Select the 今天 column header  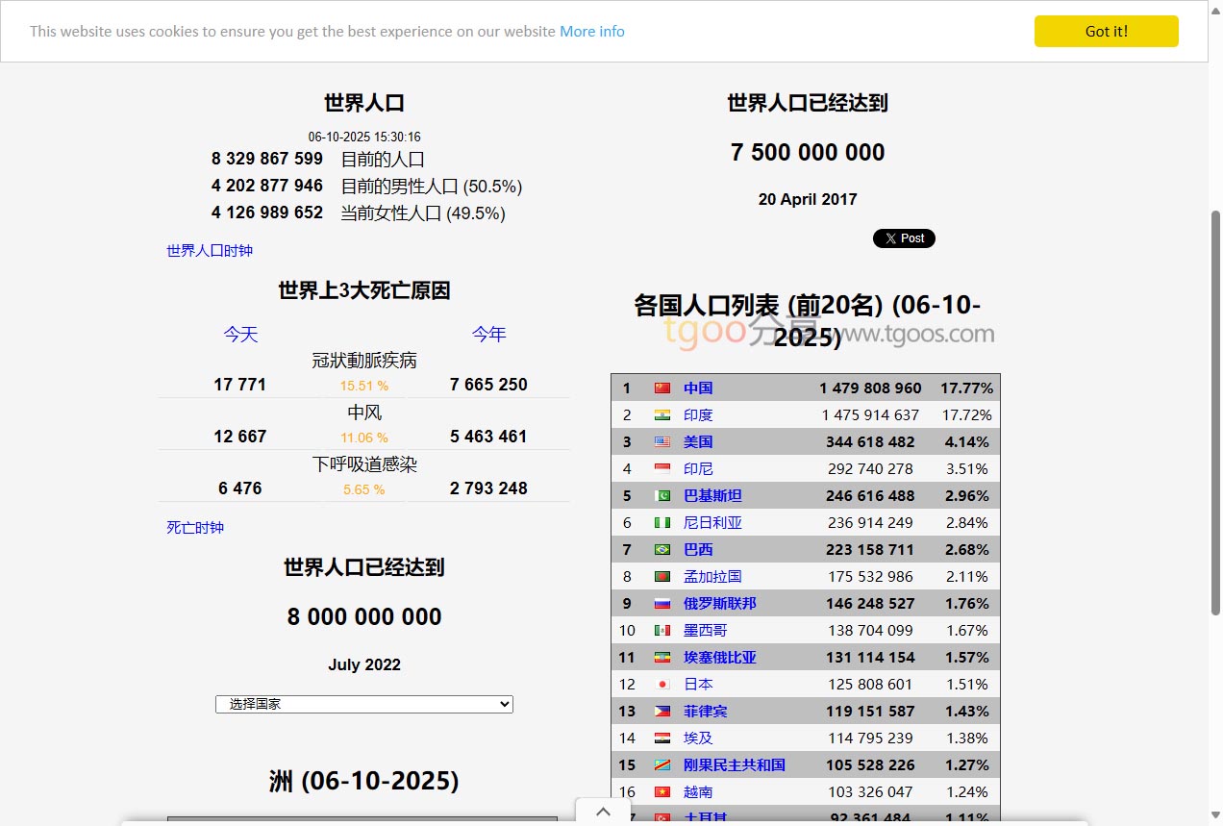coord(240,335)
